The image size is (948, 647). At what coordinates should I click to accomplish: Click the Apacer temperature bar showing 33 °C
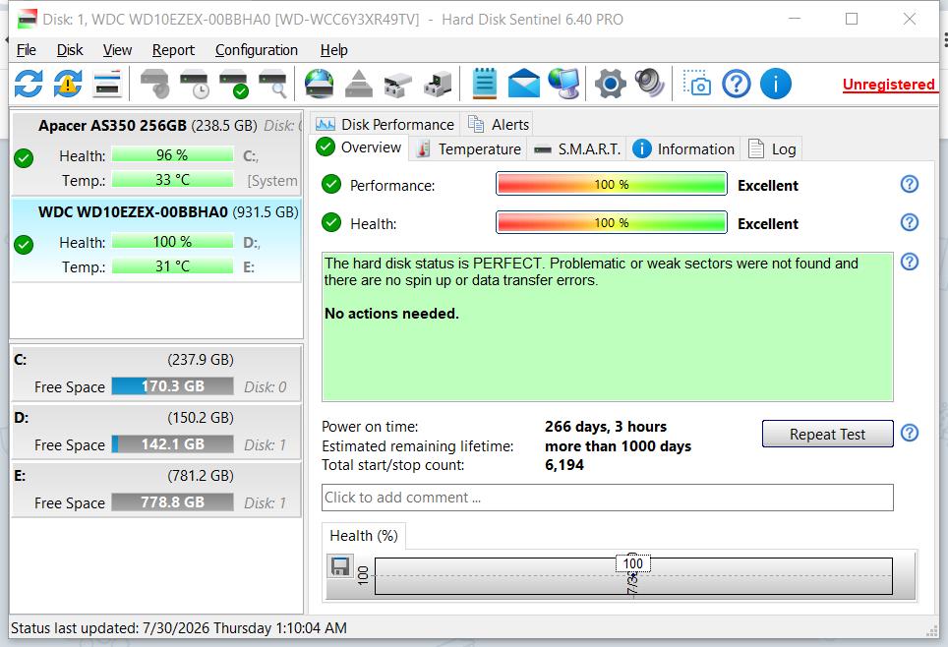coord(172,180)
